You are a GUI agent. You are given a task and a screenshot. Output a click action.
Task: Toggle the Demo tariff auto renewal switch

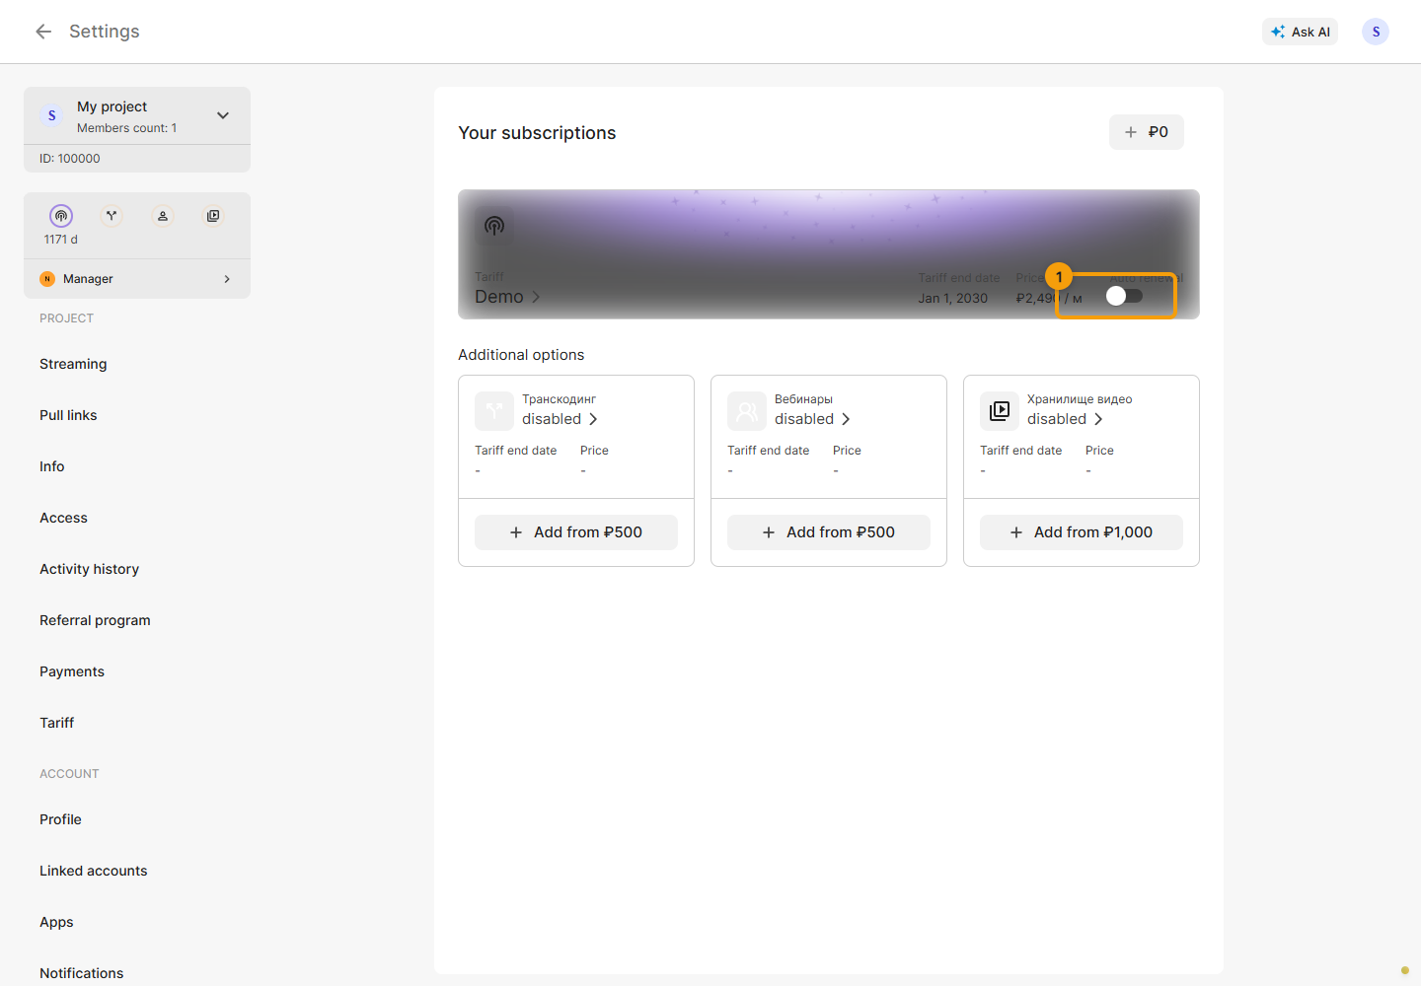tap(1124, 296)
